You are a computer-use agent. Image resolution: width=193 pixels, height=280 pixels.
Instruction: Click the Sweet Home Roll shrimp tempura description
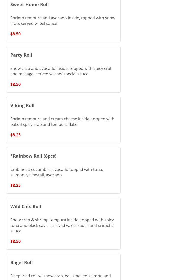click(63, 21)
